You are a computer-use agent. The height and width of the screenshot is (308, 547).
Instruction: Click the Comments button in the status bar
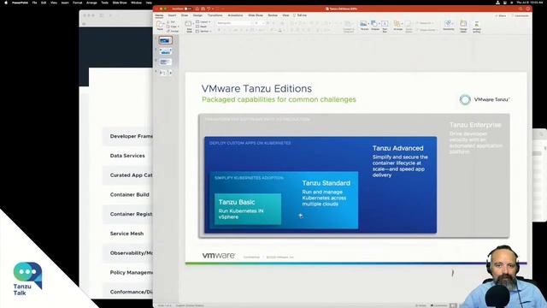(x=438, y=305)
